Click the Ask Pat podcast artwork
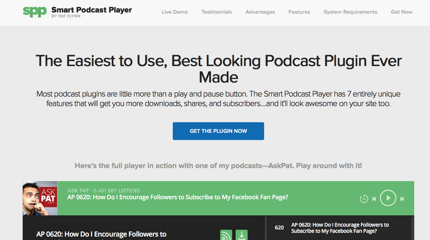The image size is (430, 240). pyautogui.click(x=40, y=198)
